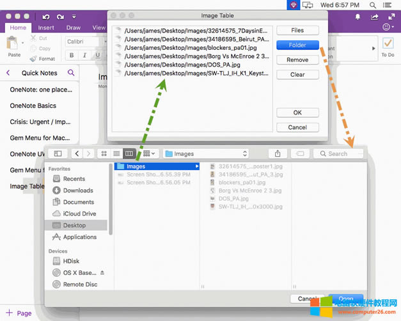The image size is (401, 321).
Task: Click the Search field in file browser
Action: [338, 153]
